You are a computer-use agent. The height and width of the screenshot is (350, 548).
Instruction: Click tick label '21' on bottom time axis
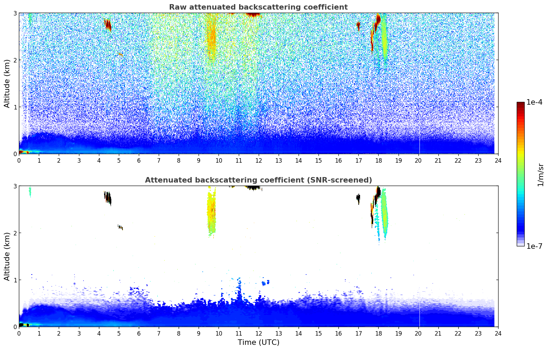pos(438,333)
